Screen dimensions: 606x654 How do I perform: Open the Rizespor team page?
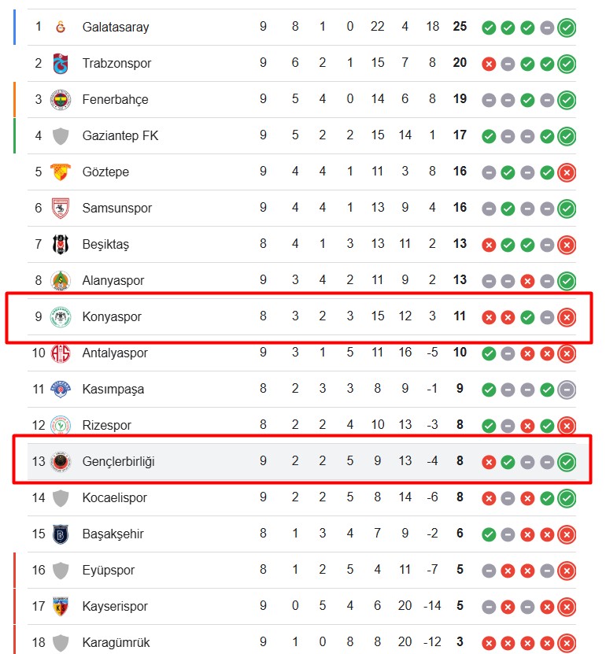106,425
